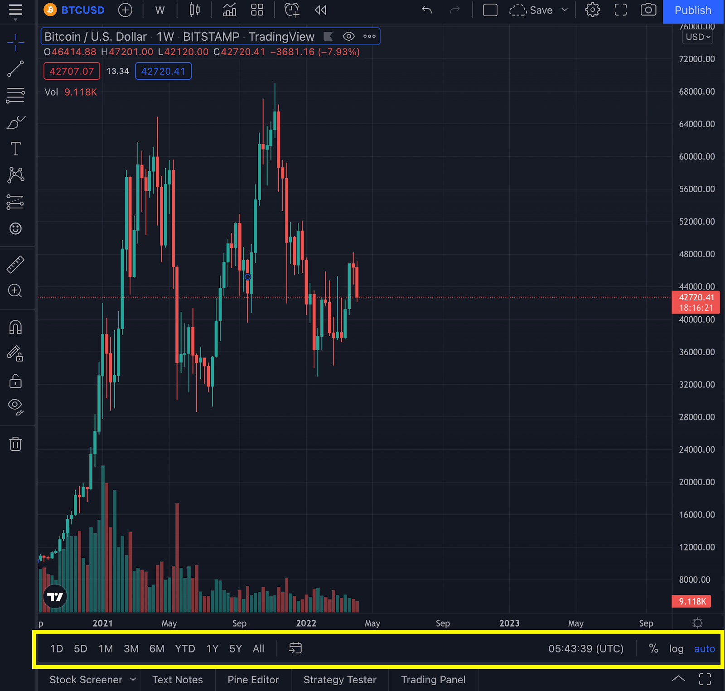
Task: Expand the Stock Screener chevron
Action: (x=134, y=680)
